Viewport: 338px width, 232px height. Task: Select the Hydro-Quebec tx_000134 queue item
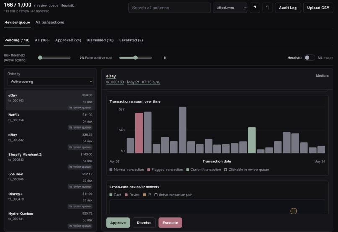(50, 219)
